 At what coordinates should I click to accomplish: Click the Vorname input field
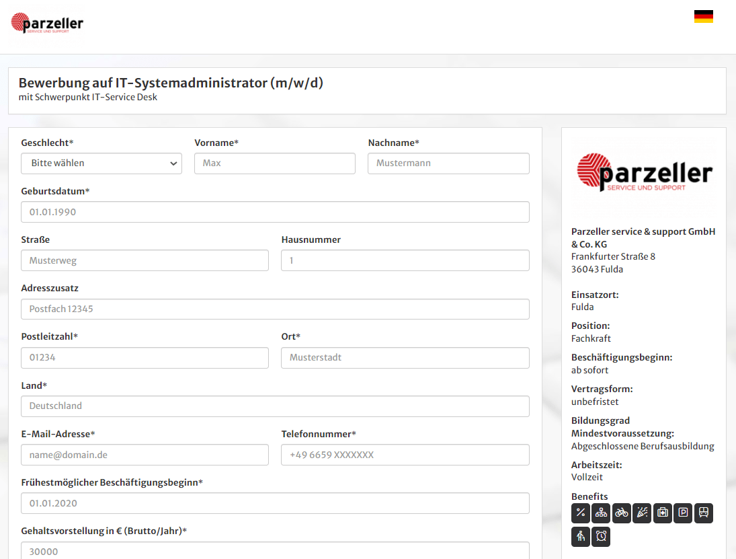coord(274,163)
